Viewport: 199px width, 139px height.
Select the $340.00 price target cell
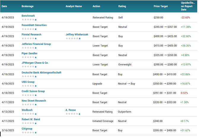(x=158, y=121)
